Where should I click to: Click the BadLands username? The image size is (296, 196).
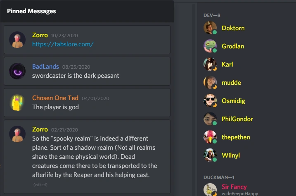[x=45, y=67]
